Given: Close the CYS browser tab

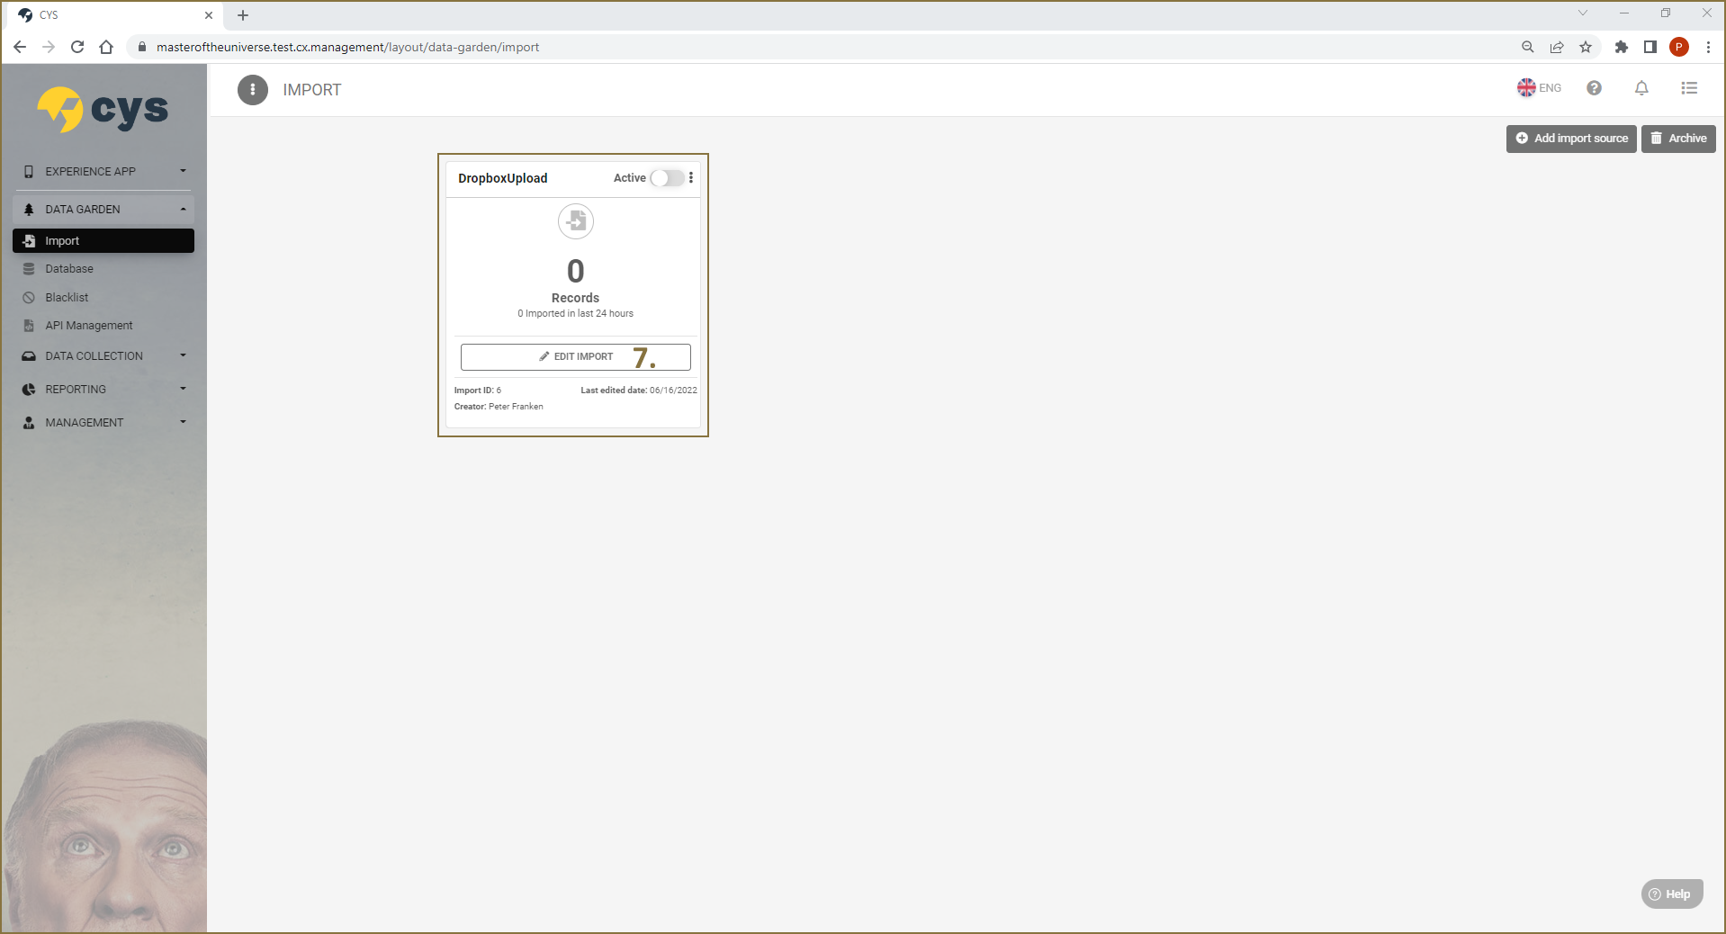Looking at the screenshot, I should pyautogui.click(x=209, y=15).
